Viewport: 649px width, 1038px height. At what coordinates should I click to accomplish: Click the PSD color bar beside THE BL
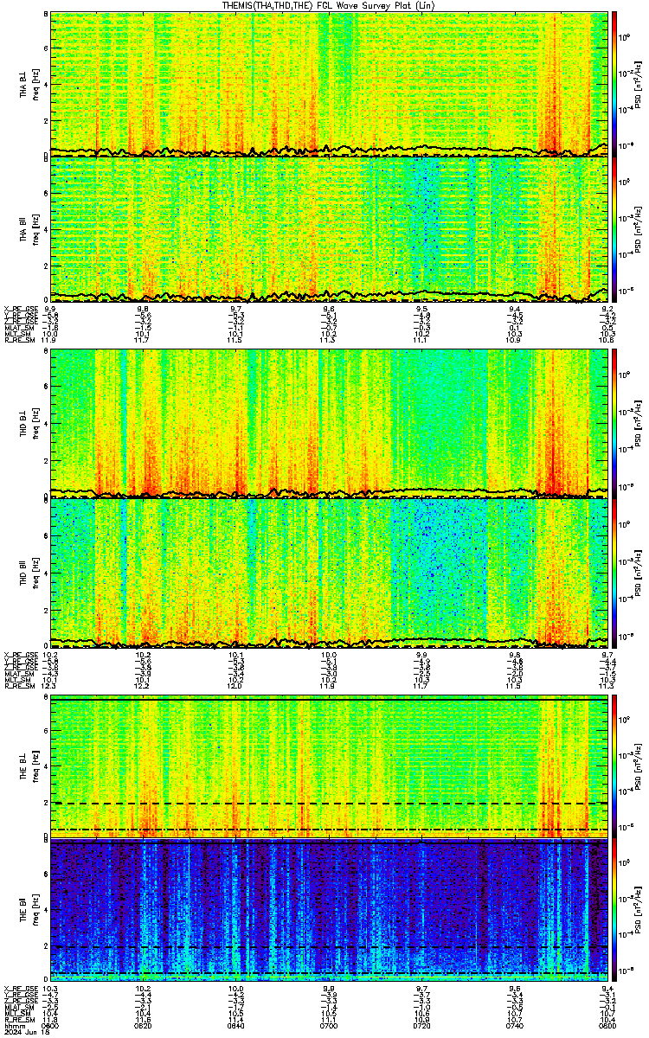[614, 766]
